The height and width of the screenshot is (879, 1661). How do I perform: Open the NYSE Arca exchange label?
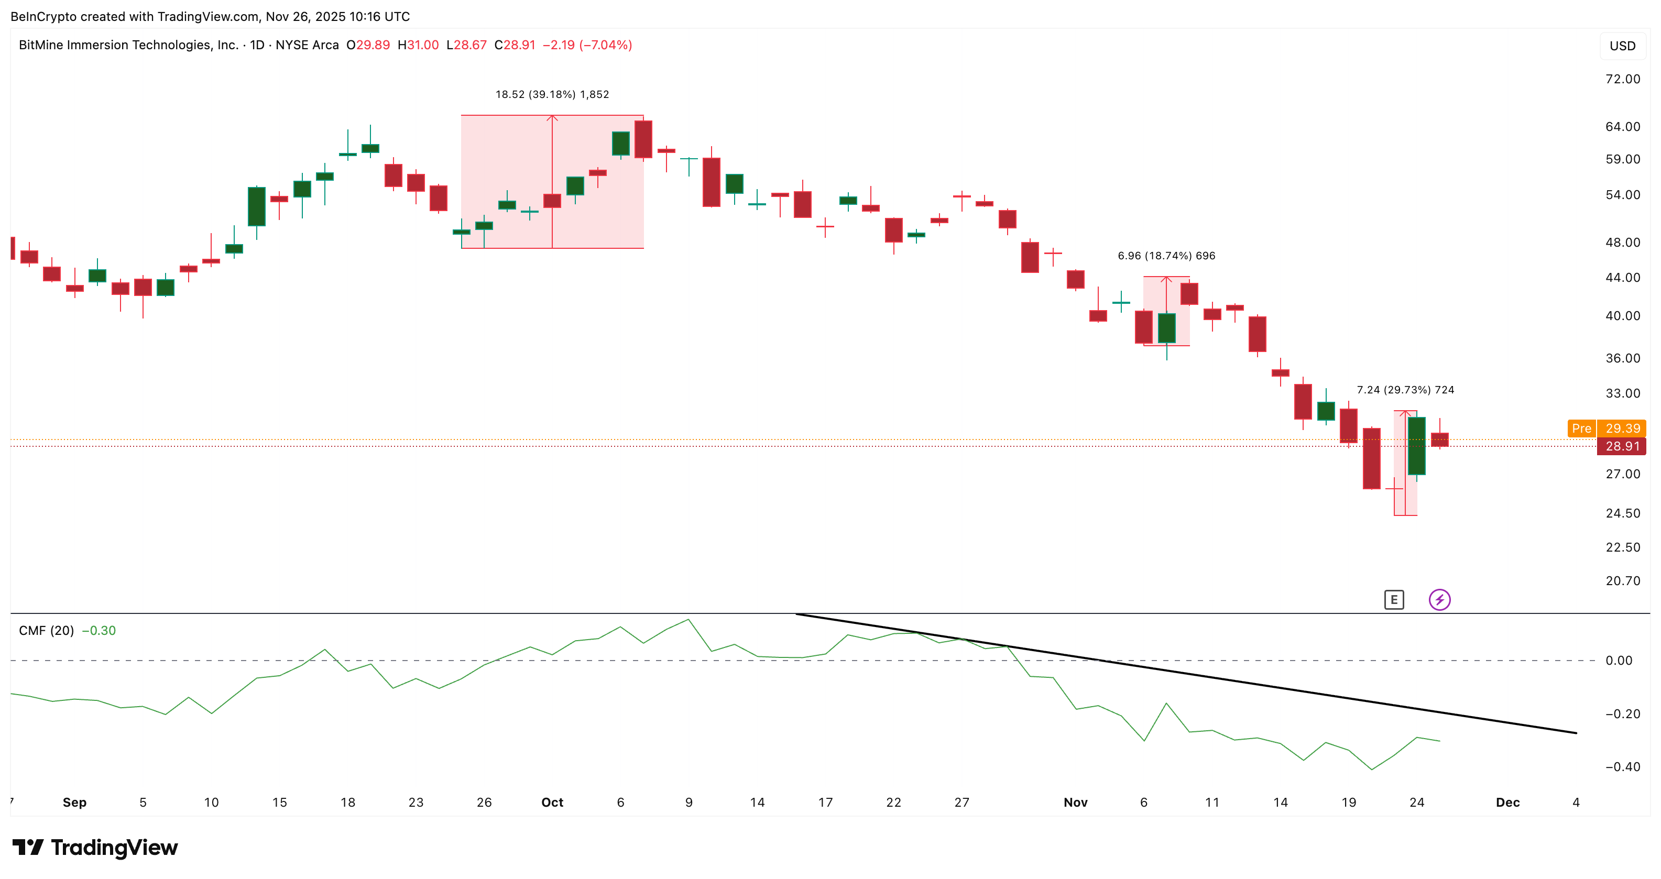pos(308,45)
